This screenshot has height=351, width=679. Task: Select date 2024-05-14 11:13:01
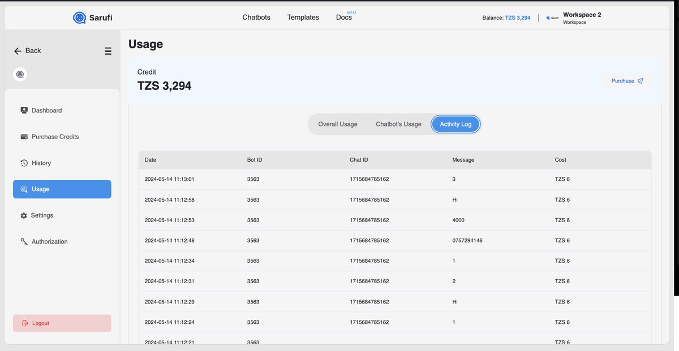pos(170,179)
